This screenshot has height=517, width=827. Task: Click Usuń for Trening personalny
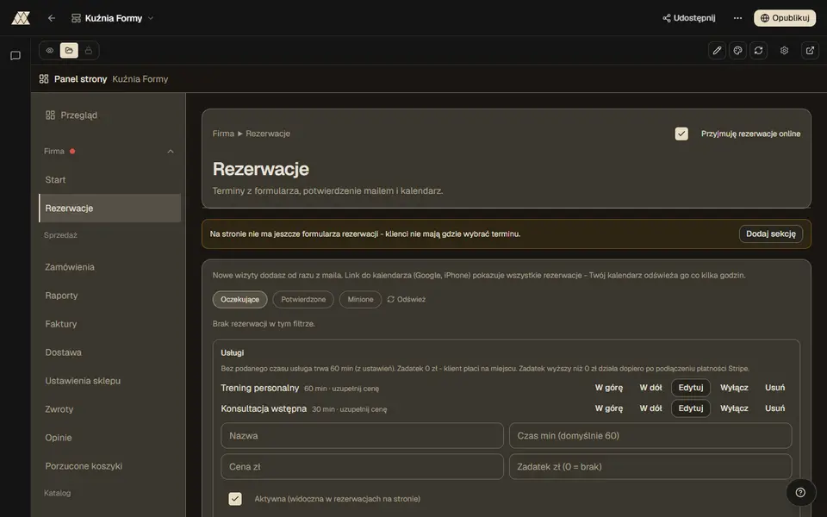(774, 388)
